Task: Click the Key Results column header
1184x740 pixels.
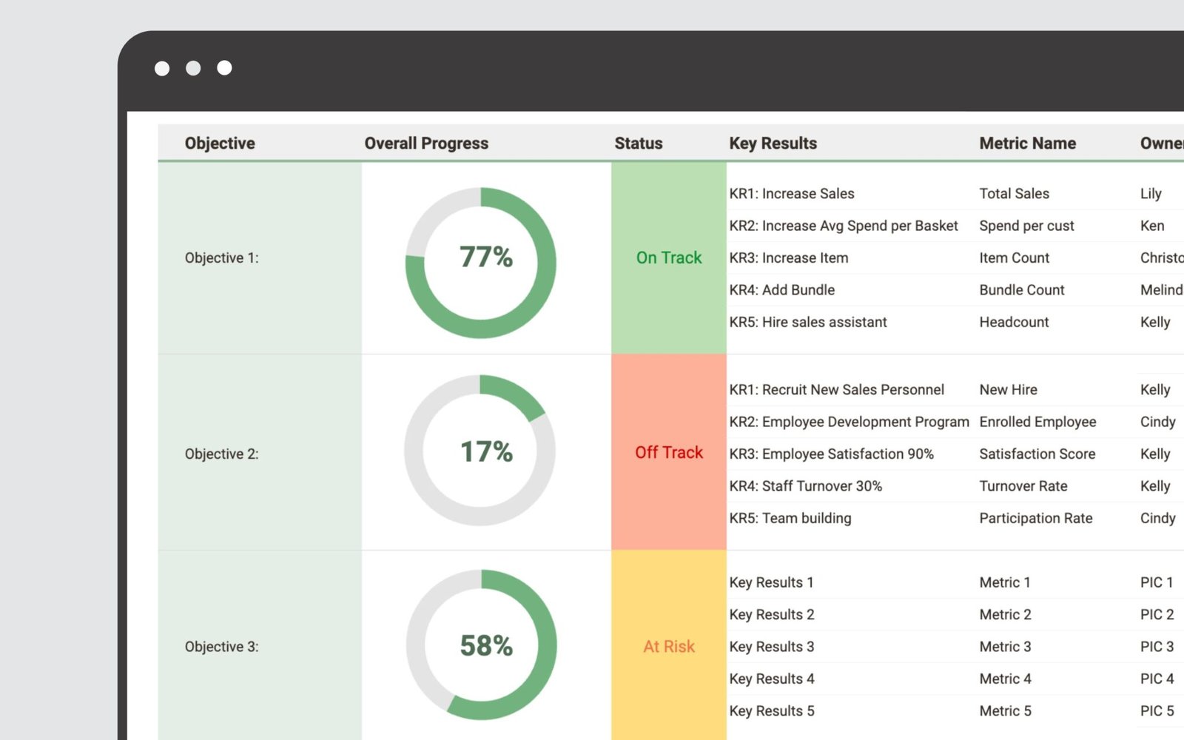Action: [773, 143]
